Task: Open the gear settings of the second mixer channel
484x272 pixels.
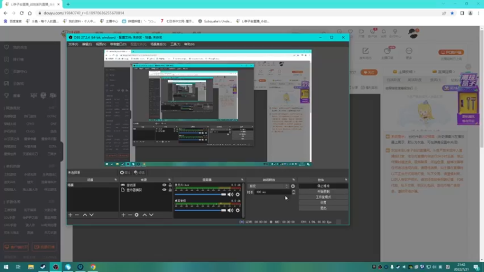Action: [x=238, y=210]
